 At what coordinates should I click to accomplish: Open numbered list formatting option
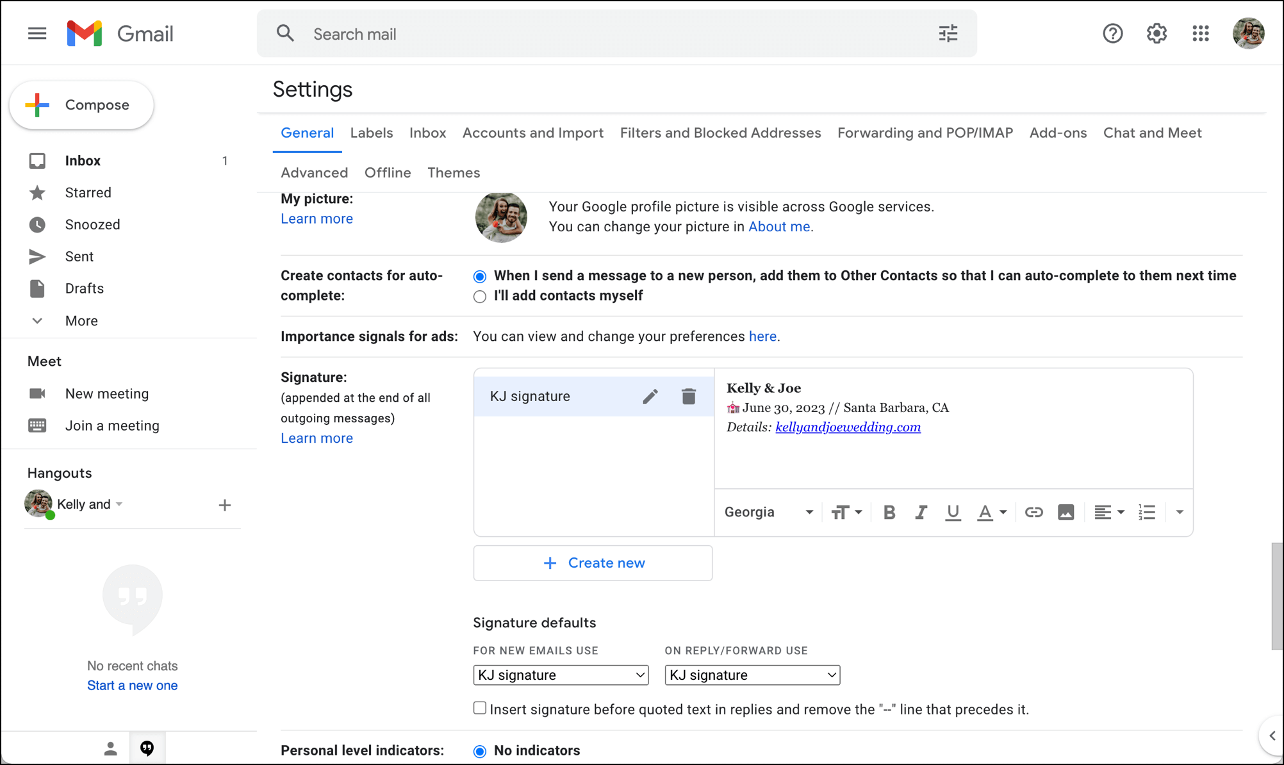tap(1146, 512)
